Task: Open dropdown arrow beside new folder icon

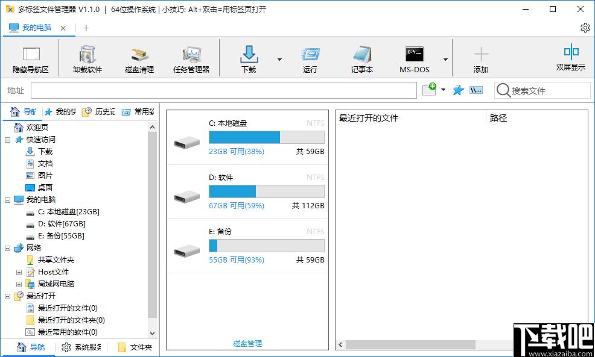Action: click(443, 90)
